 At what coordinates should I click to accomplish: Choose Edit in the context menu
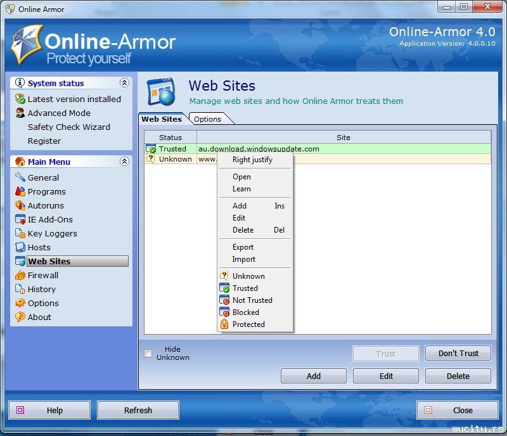click(255, 217)
